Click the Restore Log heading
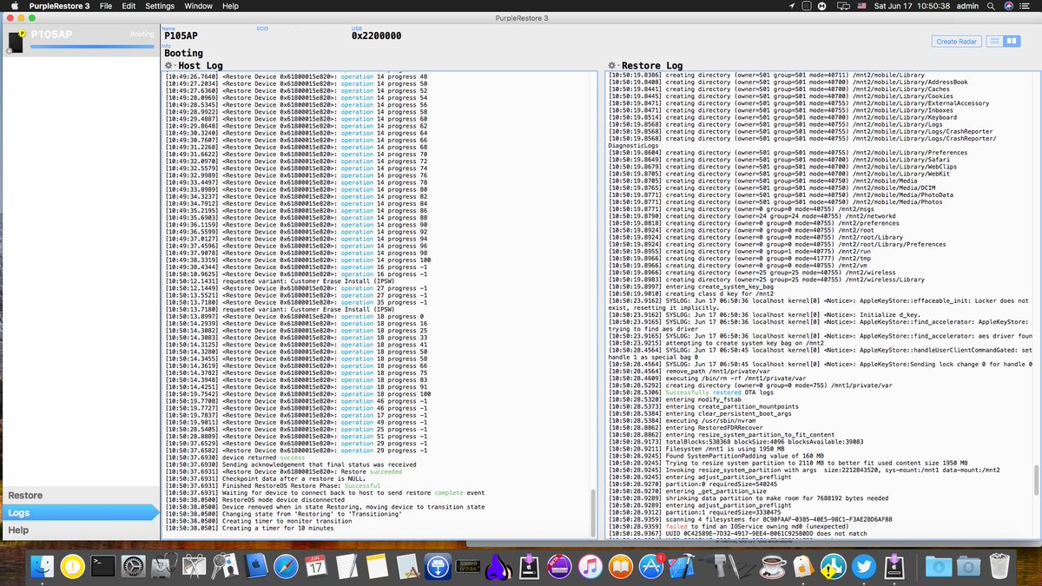1042x586 pixels. (651, 66)
